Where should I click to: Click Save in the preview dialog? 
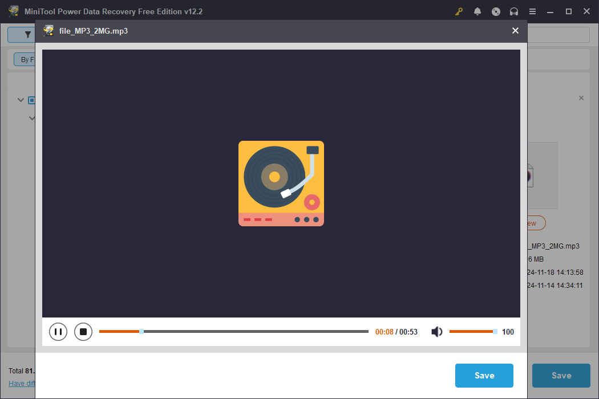tap(484, 376)
